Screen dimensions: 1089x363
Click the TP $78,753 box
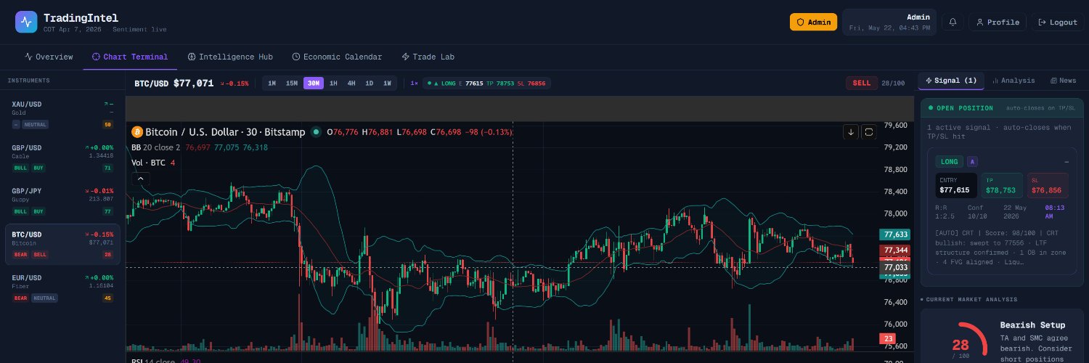pyautogui.click(x=1002, y=185)
